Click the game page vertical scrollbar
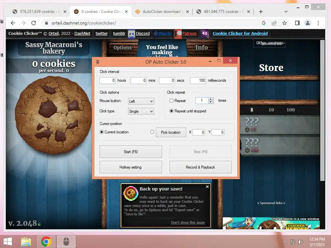 pyautogui.click(x=322, y=110)
